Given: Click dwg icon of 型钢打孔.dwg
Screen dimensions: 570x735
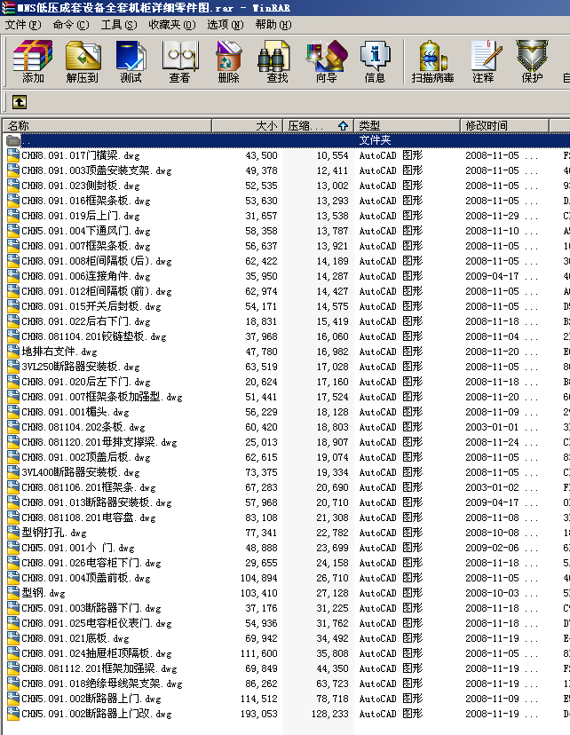Looking at the screenshot, I should coord(13,532).
